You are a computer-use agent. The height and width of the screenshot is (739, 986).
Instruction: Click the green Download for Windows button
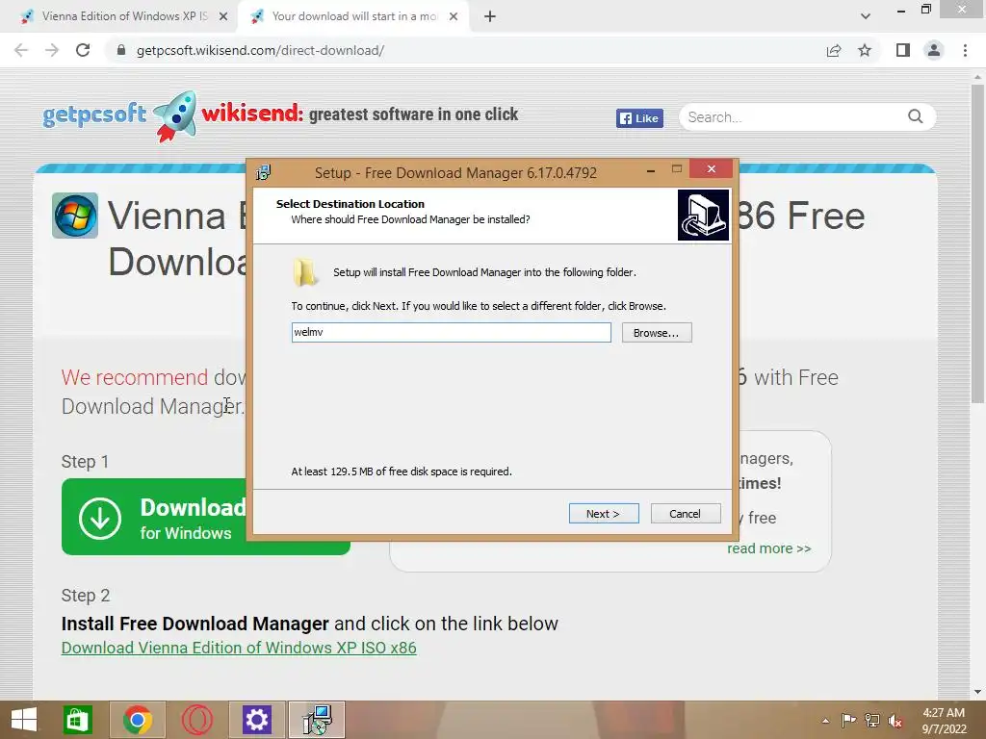point(155,517)
